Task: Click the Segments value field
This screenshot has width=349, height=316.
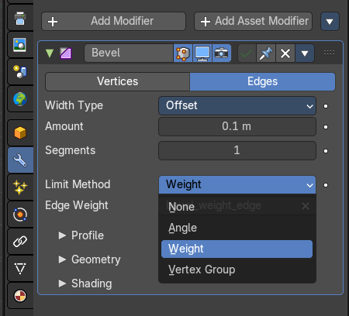Action: click(x=237, y=150)
